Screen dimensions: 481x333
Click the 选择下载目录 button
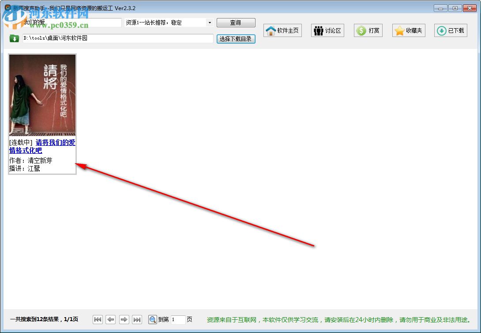tap(236, 39)
